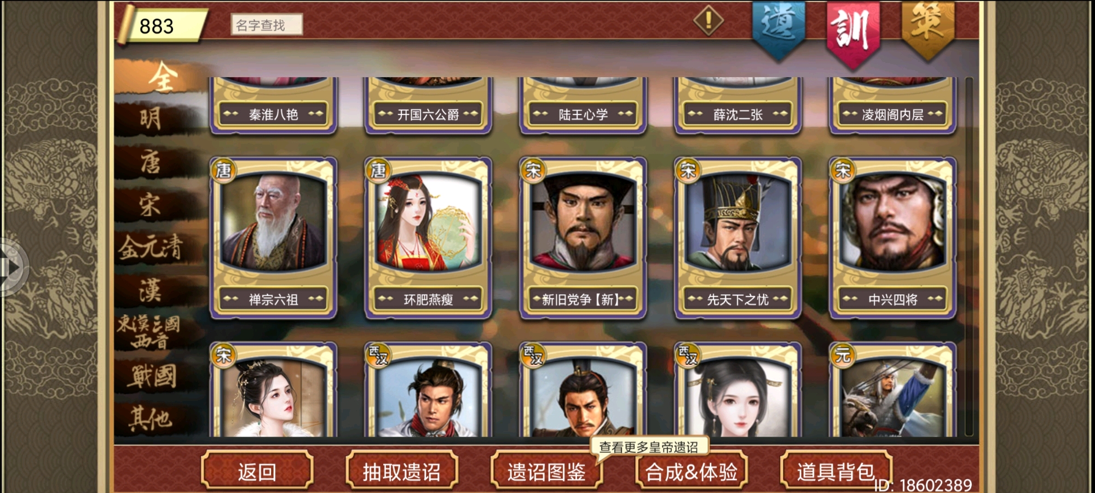
Task: Open the 遗诏图鉴 button
Action: click(x=546, y=471)
